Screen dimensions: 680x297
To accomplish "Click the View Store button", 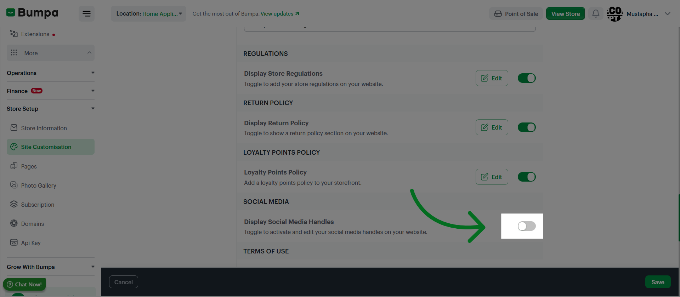I will click(565, 14).
